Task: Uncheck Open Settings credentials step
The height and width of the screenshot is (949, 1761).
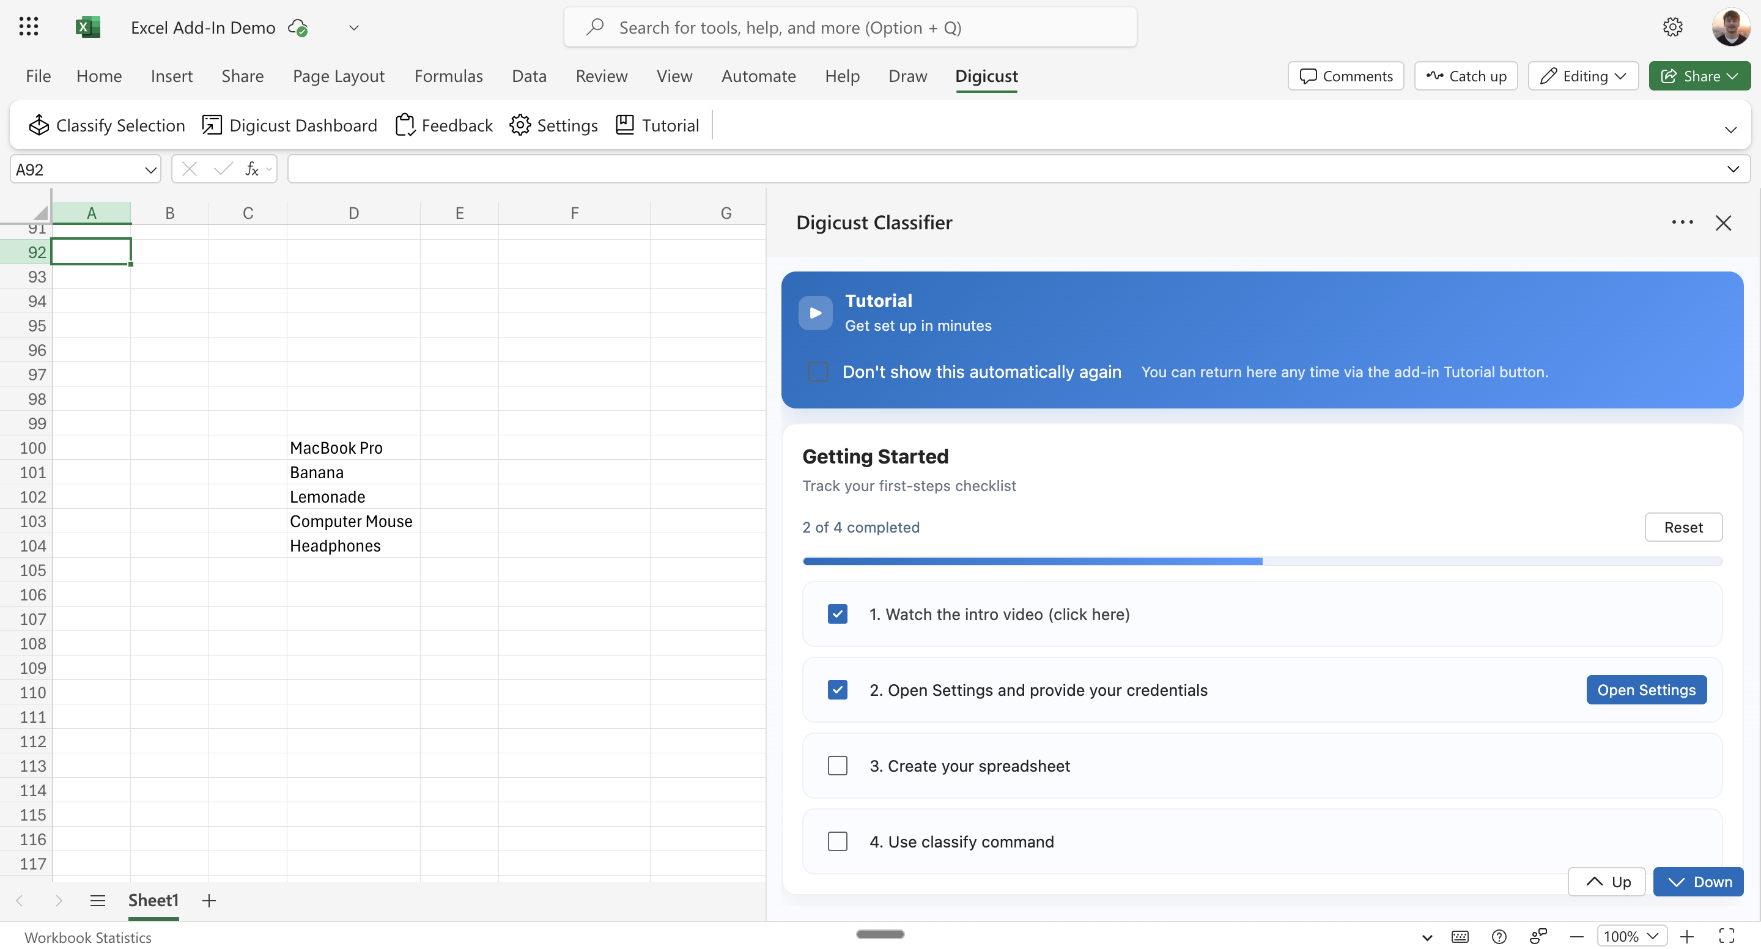Action: tap(838, 690)
